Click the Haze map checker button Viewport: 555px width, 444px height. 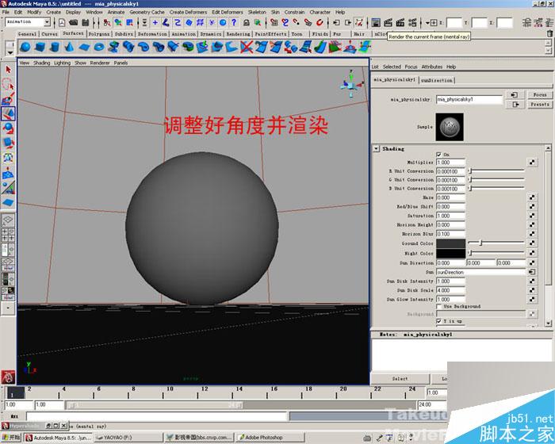click(532, 197)
